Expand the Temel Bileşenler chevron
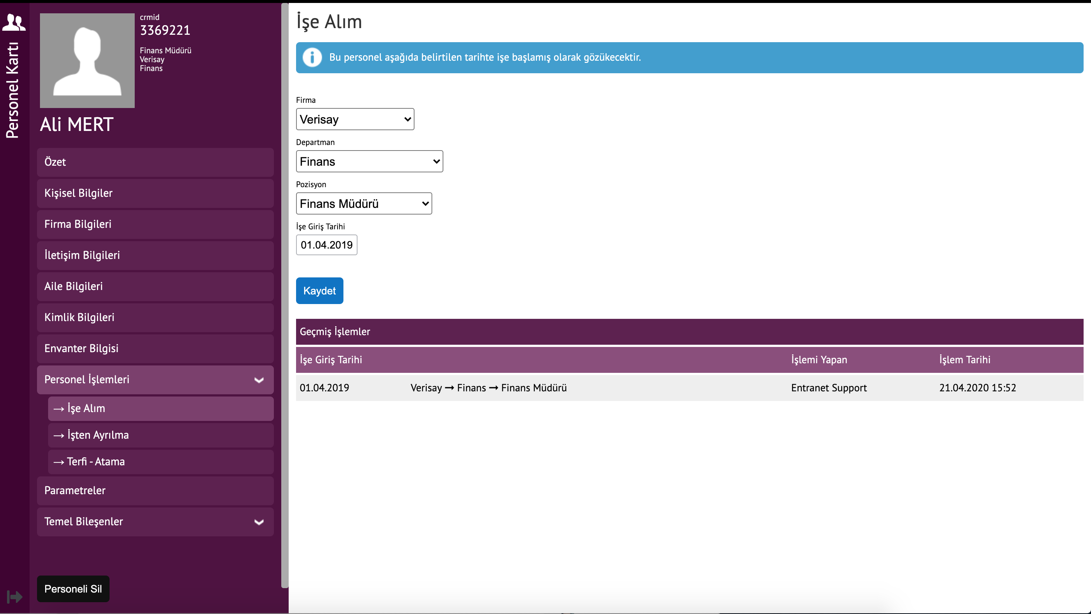The image size is (1091, 614). click(x=259, y=522)
